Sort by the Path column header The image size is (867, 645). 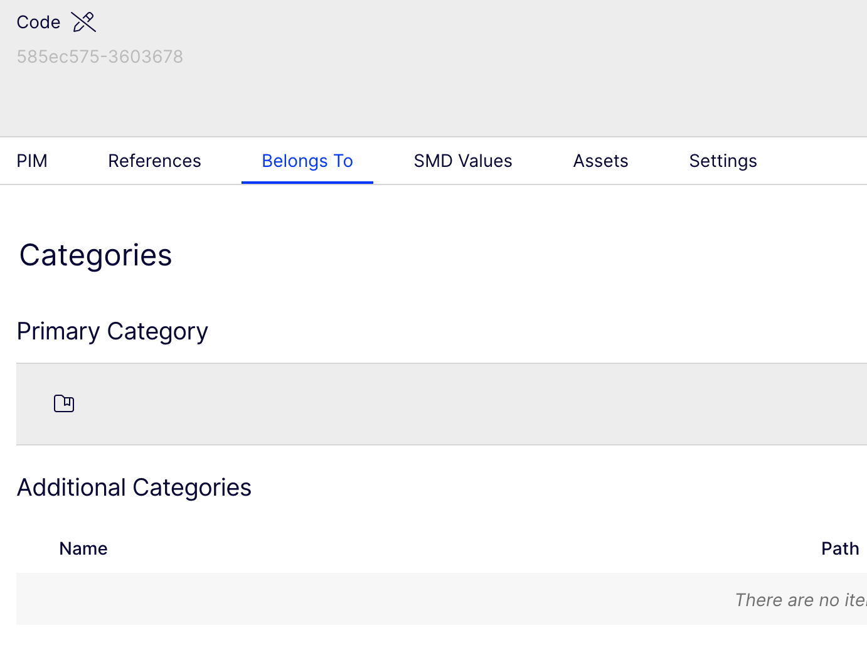pyautogui.click(x=839, y=548)
